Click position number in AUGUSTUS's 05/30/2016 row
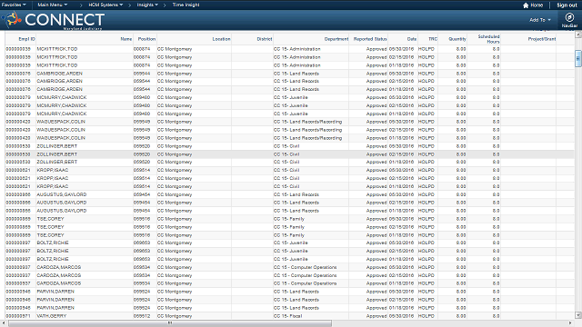Screen dimensions: 582x327 pos(142,194)
